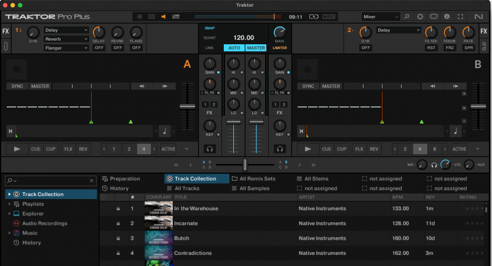This screenshot has height=266, width=492.
Task: Click the CUE button on Deck B
Action: [326, 149]
